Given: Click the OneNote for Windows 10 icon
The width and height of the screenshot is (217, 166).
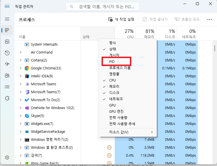Looking at the screenshot, I should point(27,108).
